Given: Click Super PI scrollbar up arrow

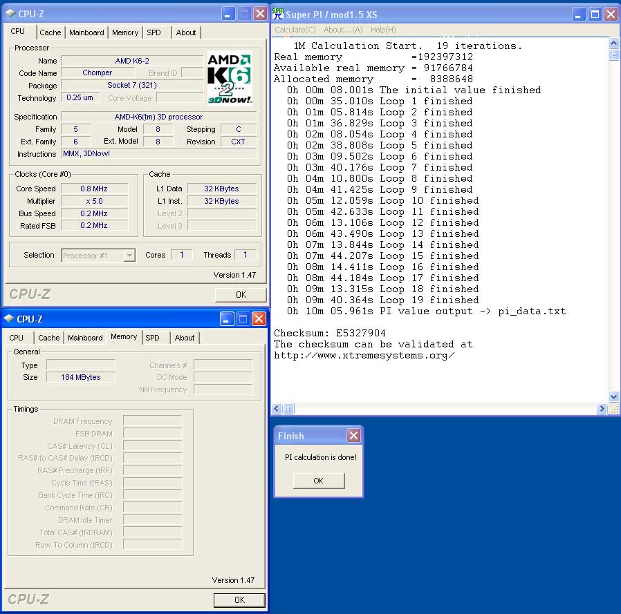Looking at the screenshot, I should pyautogui.click(x=613, y=43).
